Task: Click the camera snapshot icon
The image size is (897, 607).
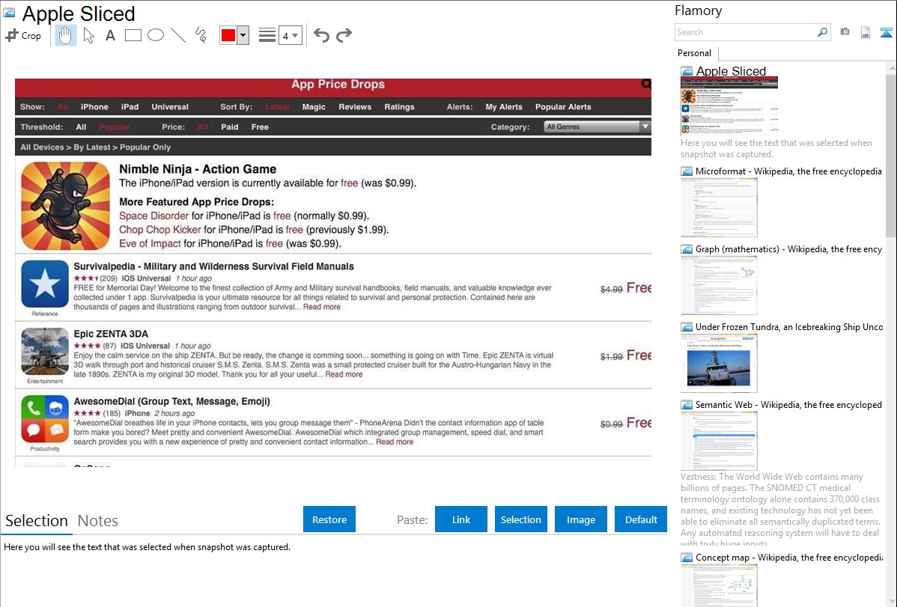Action: (845, 32)
